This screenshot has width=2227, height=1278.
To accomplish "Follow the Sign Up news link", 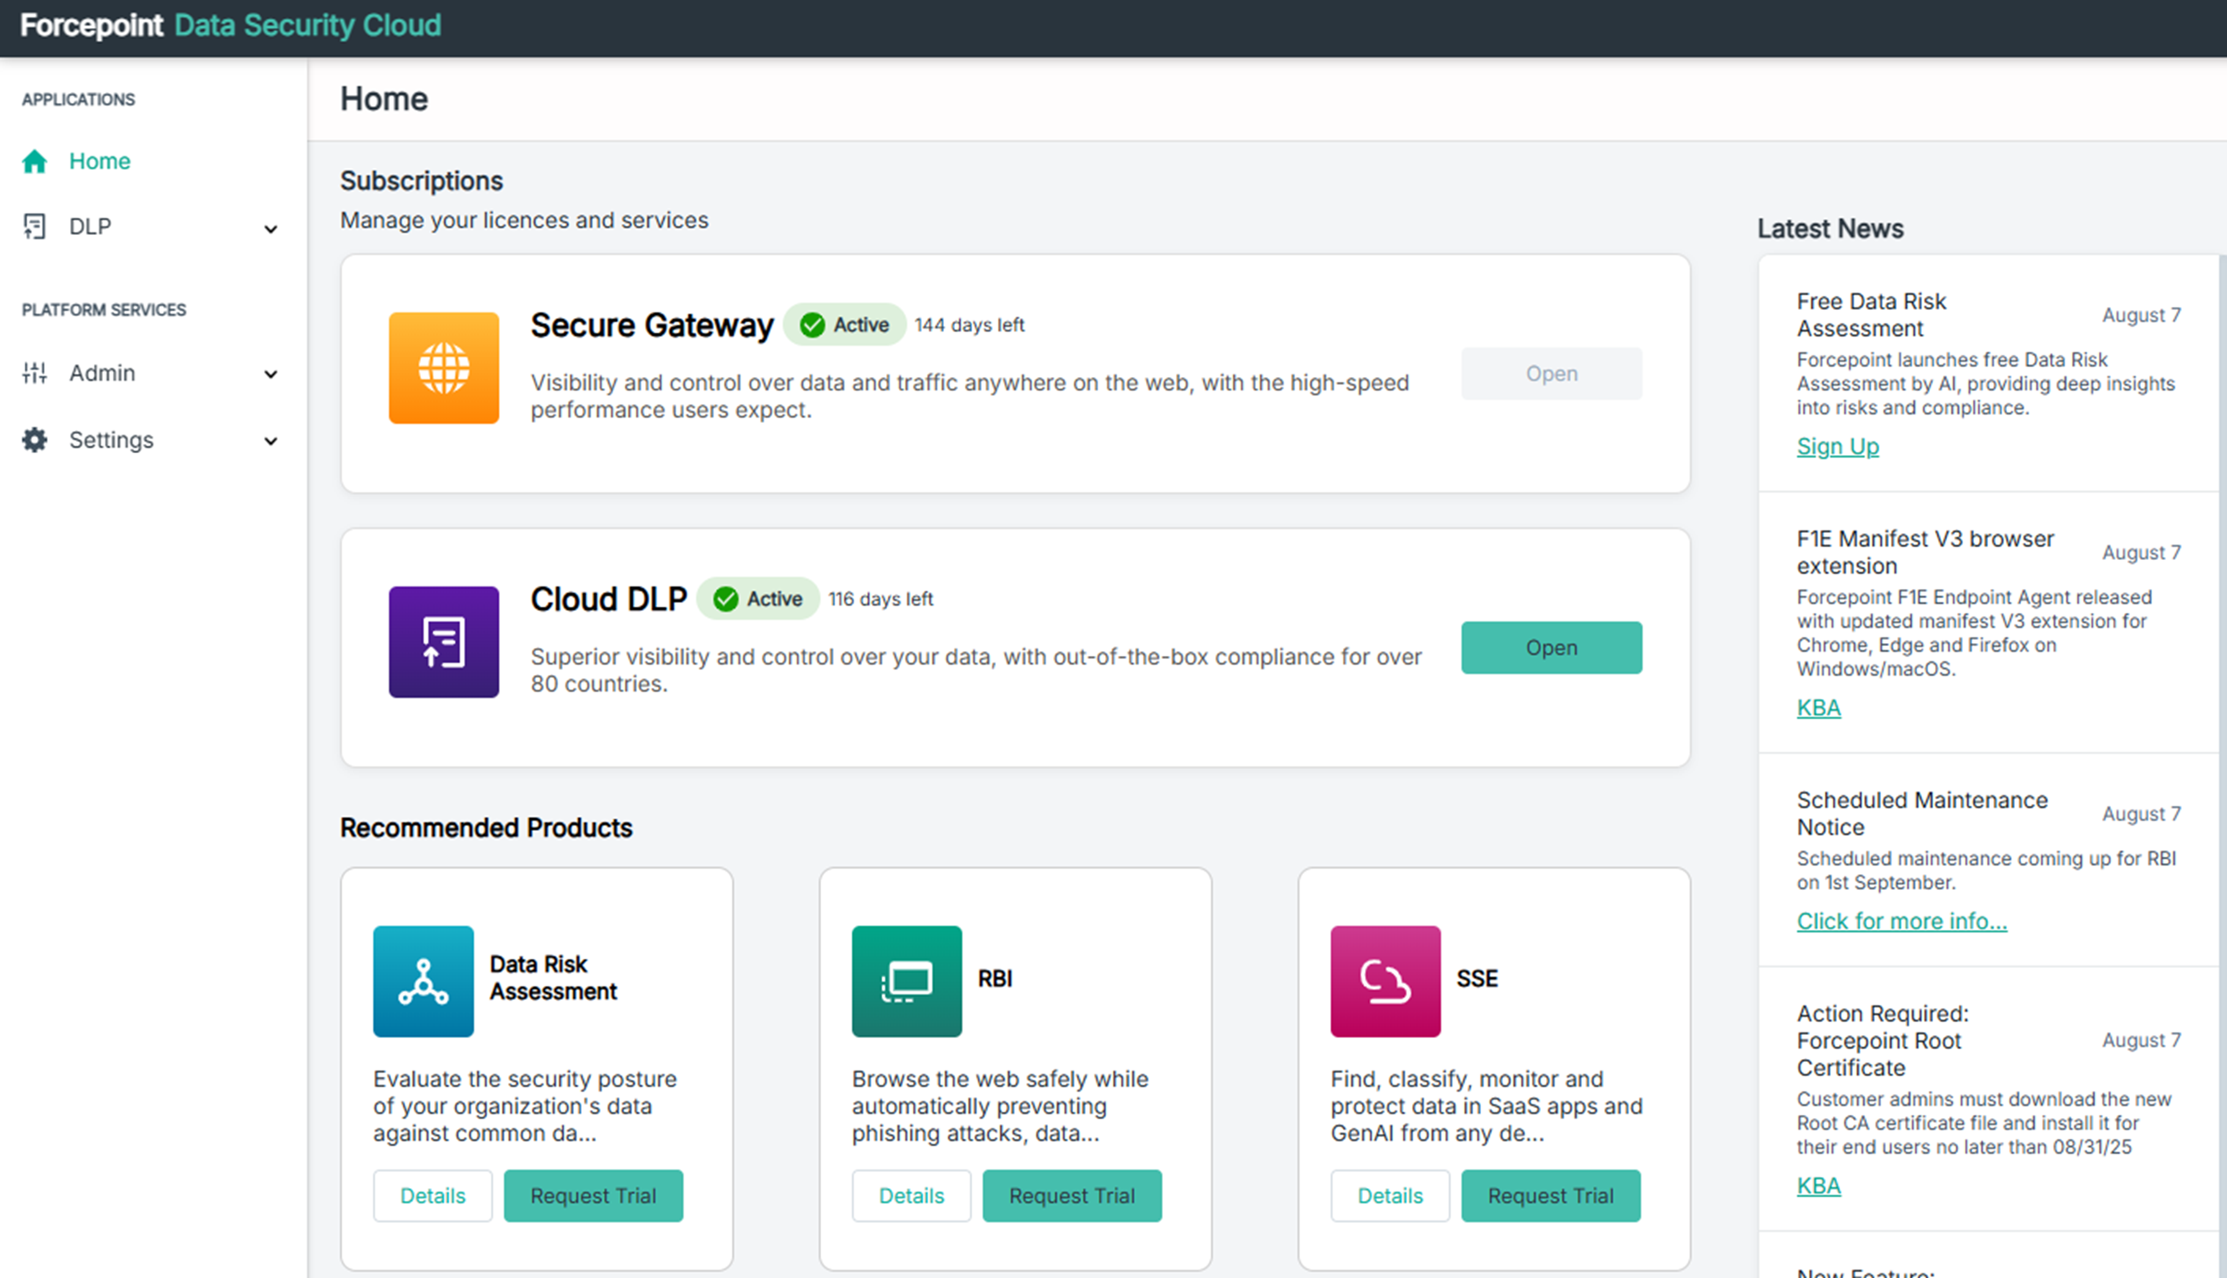I will (x=1838, y=447).
